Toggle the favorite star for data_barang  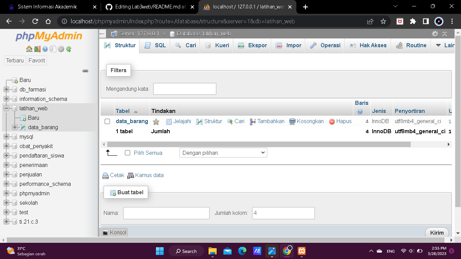[156, 121]
